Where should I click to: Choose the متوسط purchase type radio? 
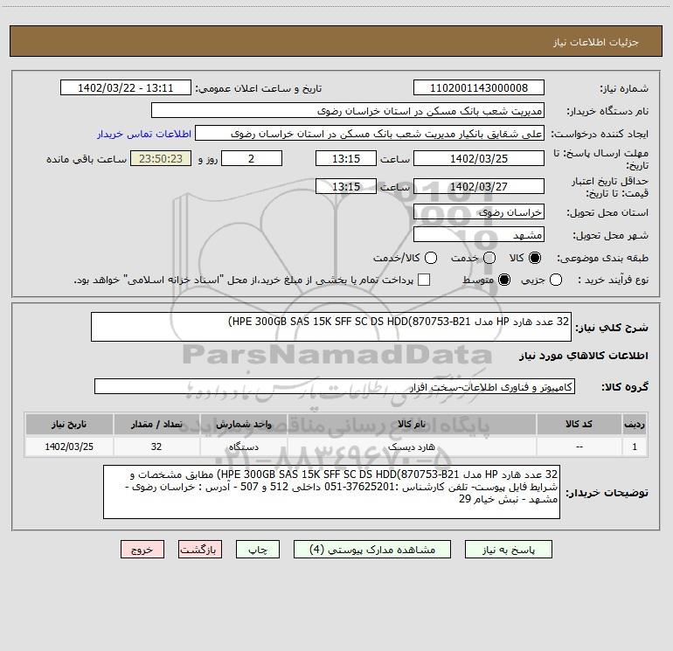[x=504, y=280]
